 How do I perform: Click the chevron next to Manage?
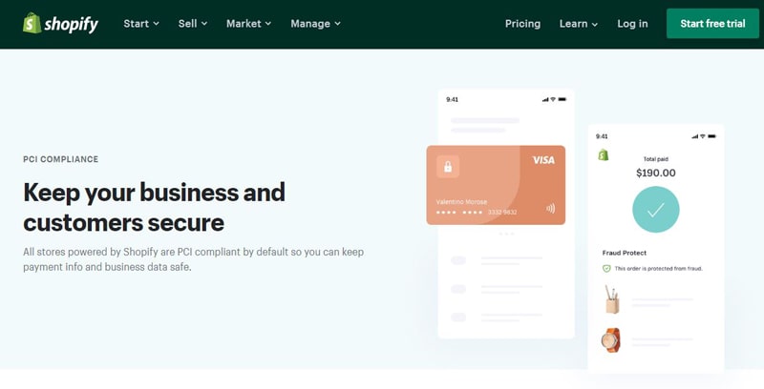(337, 24)
